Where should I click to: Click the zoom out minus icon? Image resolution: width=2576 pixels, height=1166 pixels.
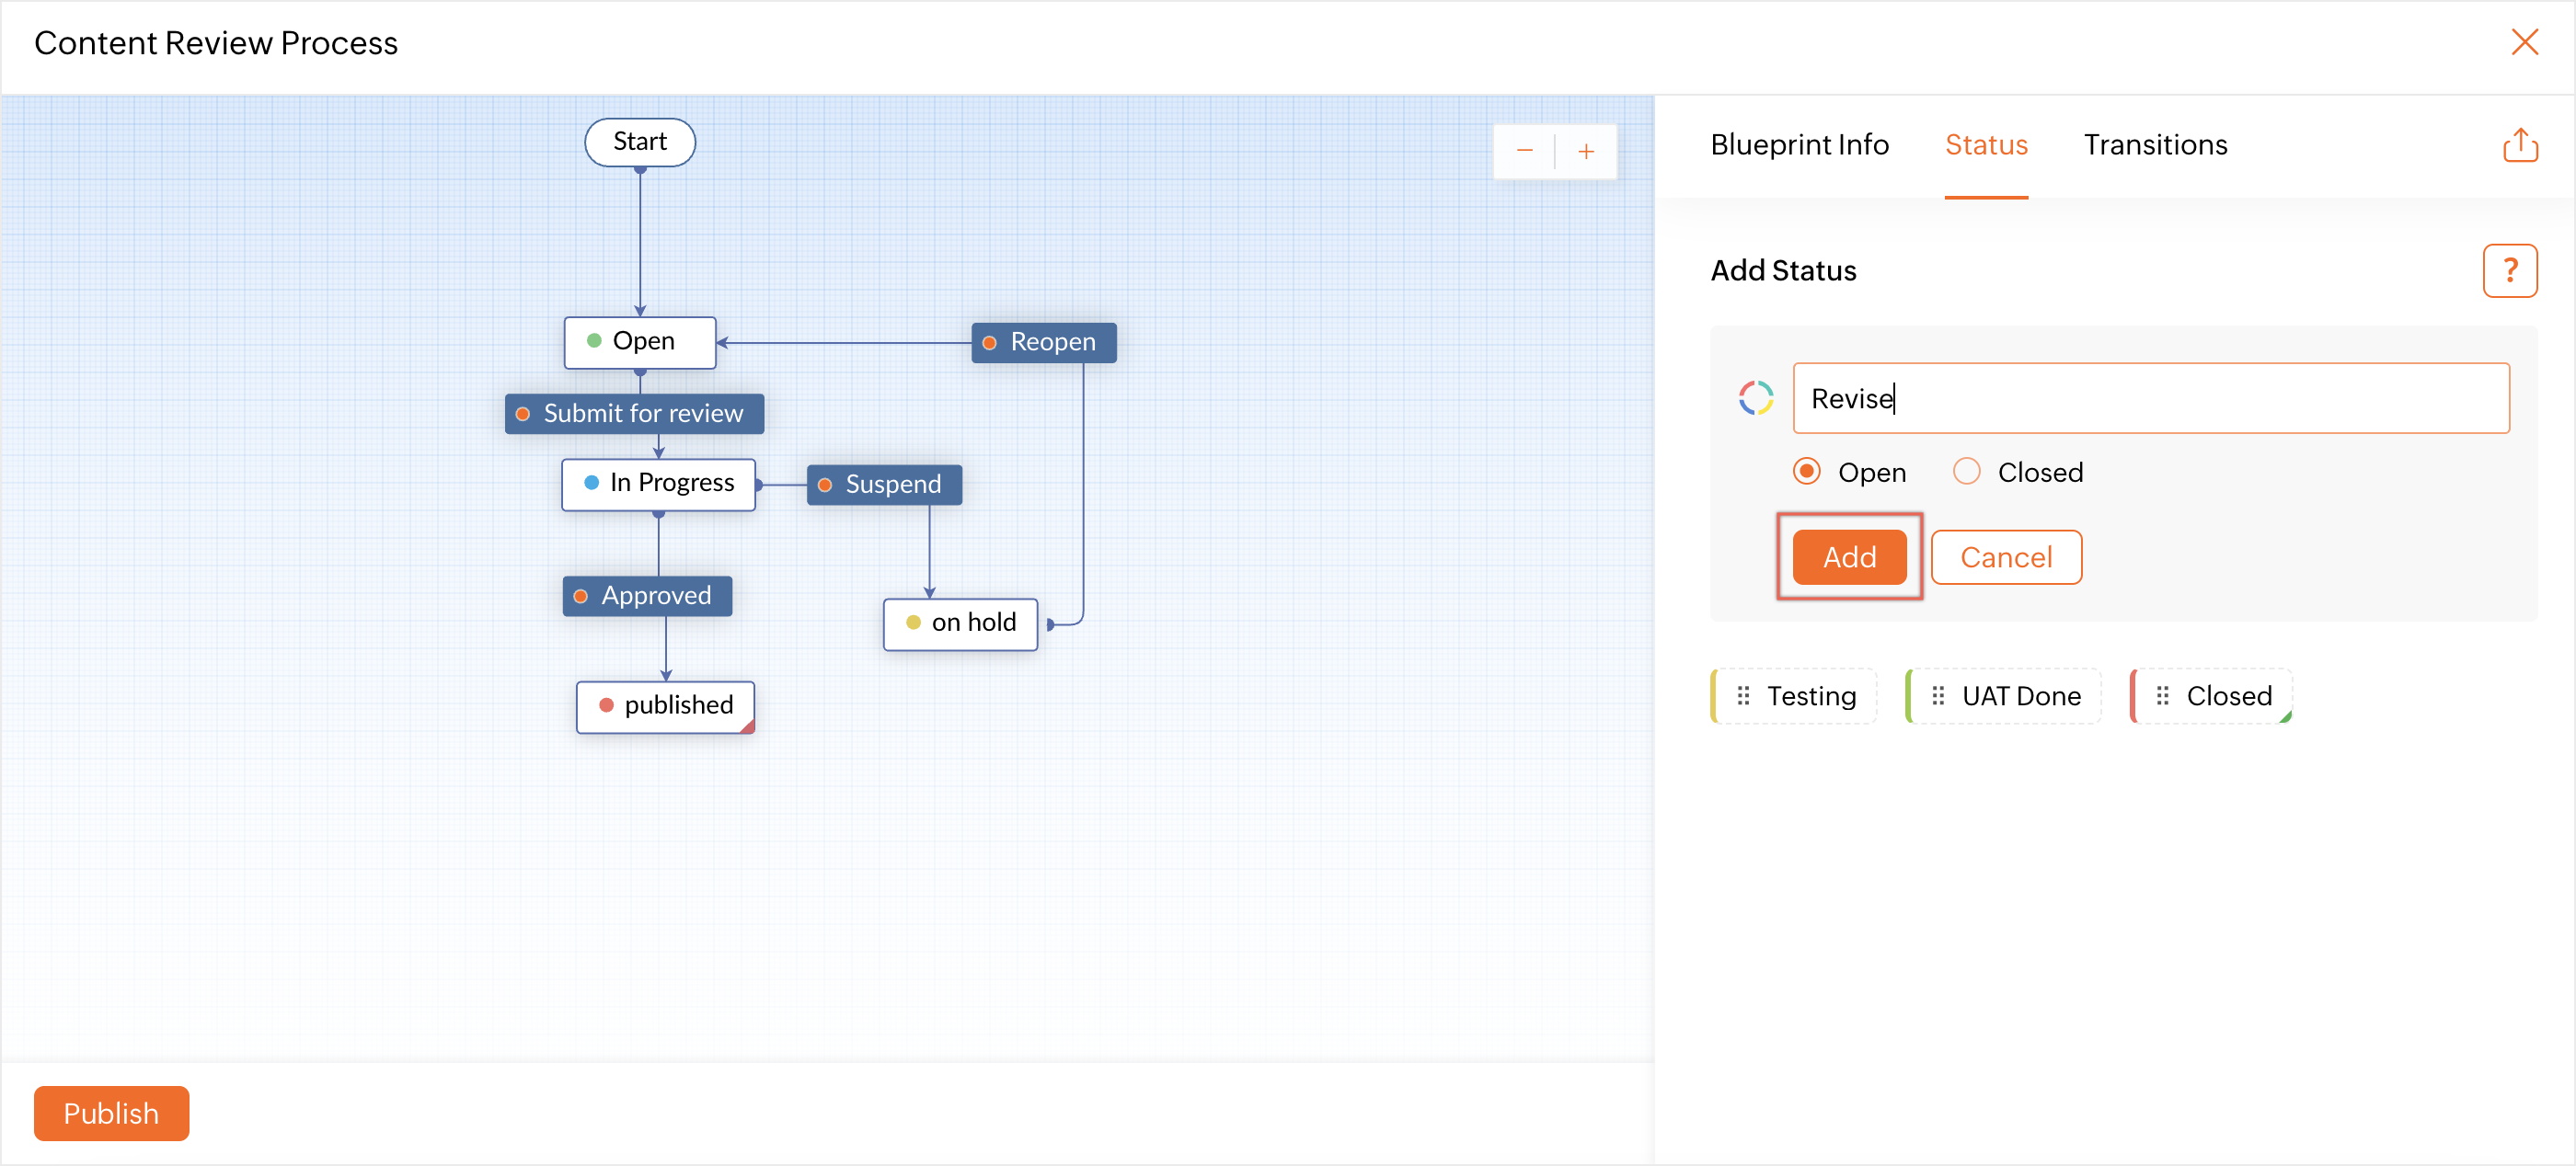click(1524, 151)
